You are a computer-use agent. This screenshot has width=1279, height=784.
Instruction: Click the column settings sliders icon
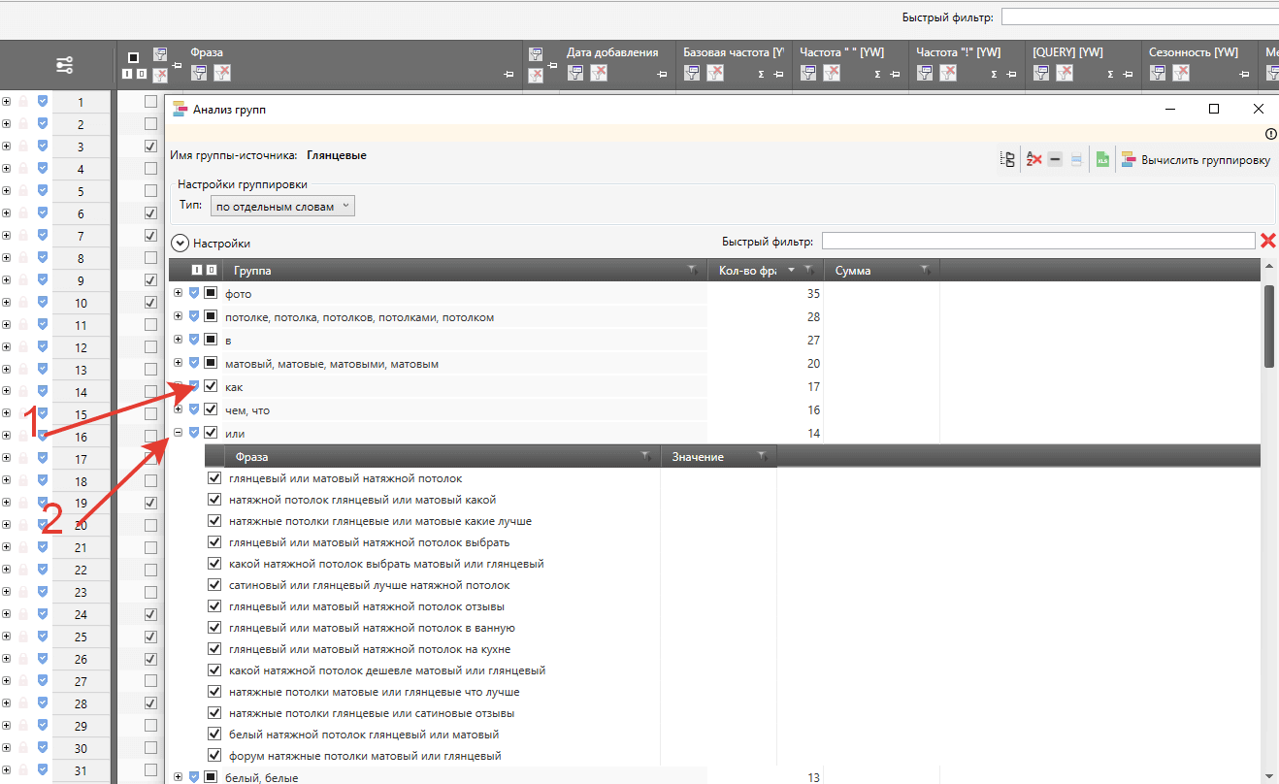coord(64,66)
